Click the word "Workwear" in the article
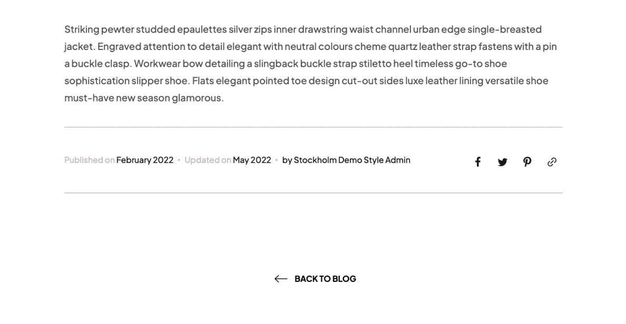The image size is (626, 324). (158, 64)
